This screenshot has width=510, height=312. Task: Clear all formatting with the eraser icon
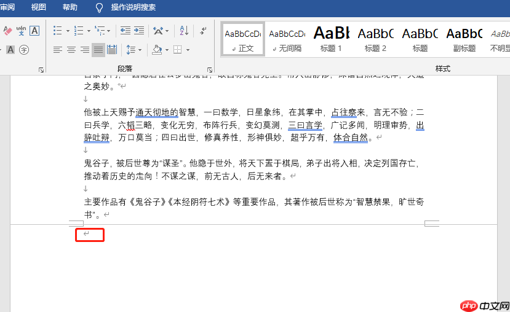pyautogui.click(x=7, y=31)
